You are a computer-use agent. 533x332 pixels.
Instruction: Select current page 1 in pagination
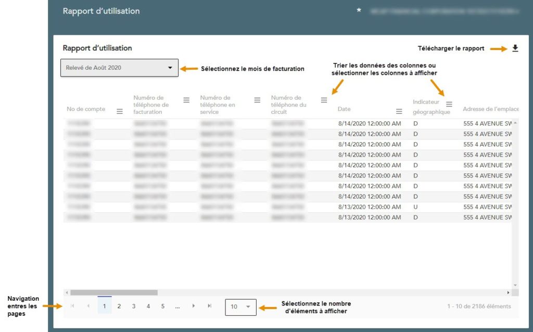[104, 307]
